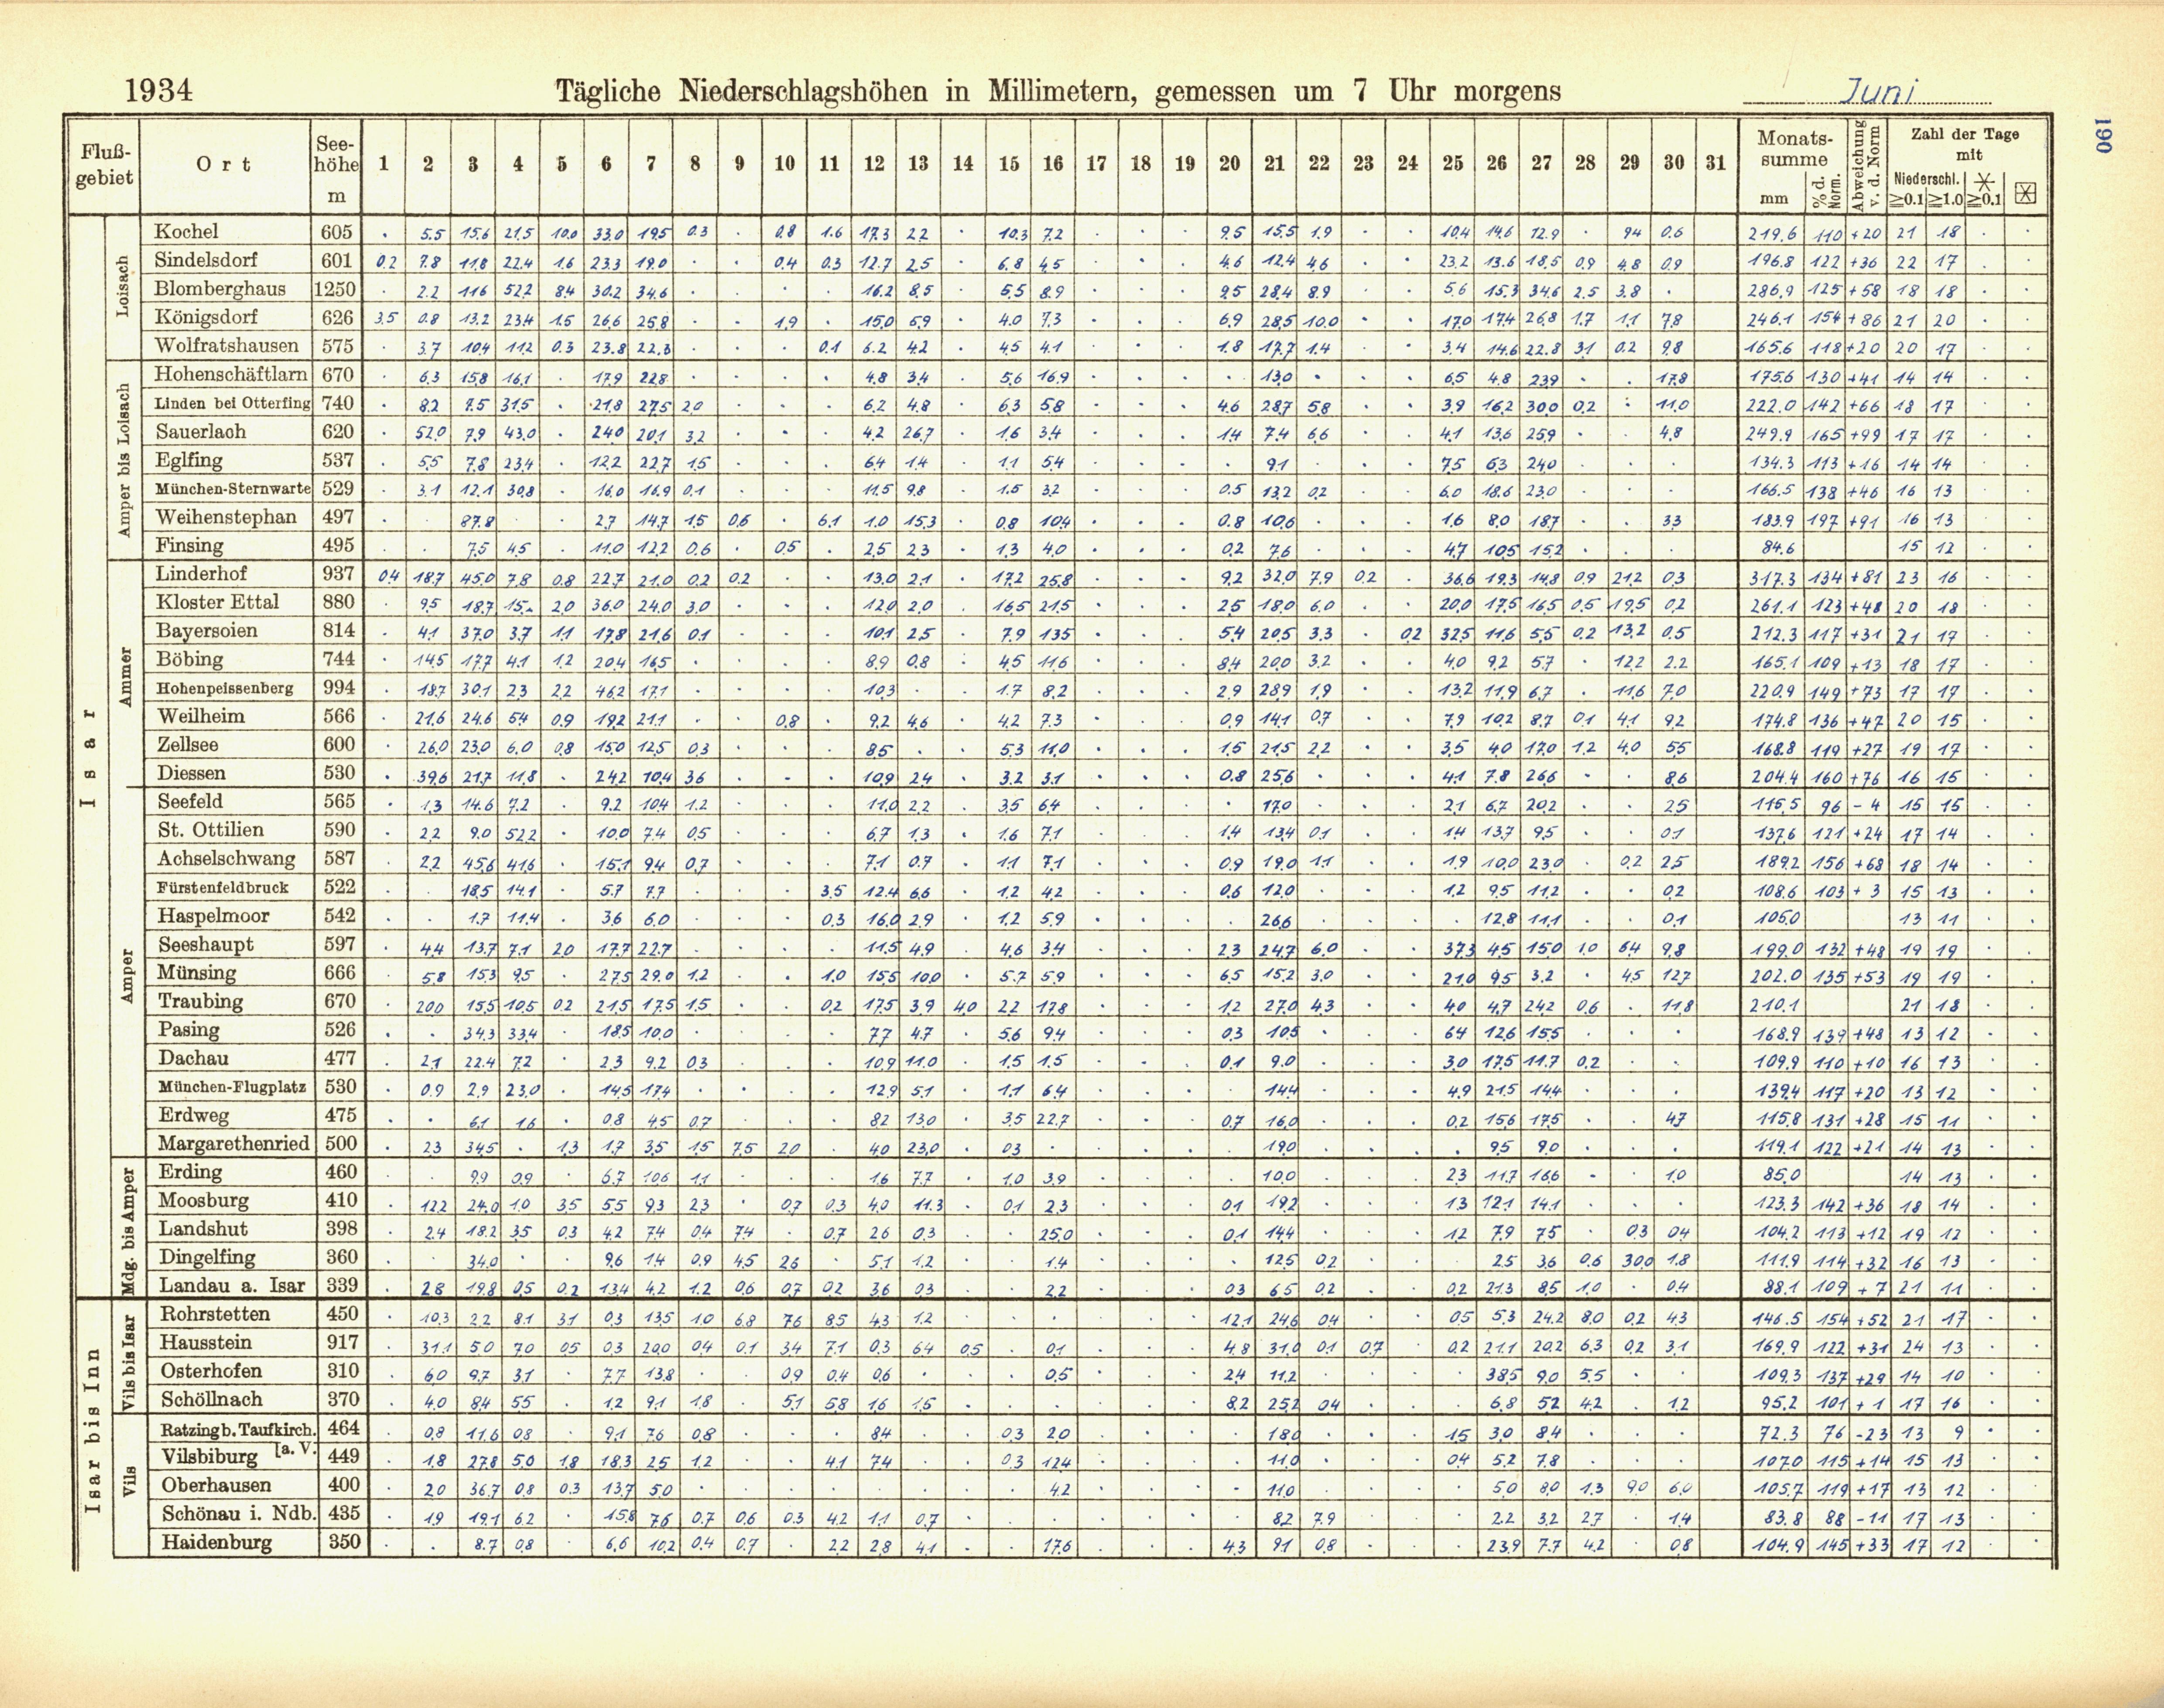Click Blomberghaus elevation value "1250"
The image size is (2164, 1708).
coord(336,289)
